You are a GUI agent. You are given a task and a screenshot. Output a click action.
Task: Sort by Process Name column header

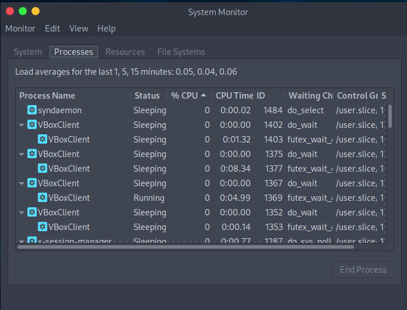pyautogui.click(x=73, y=96)
